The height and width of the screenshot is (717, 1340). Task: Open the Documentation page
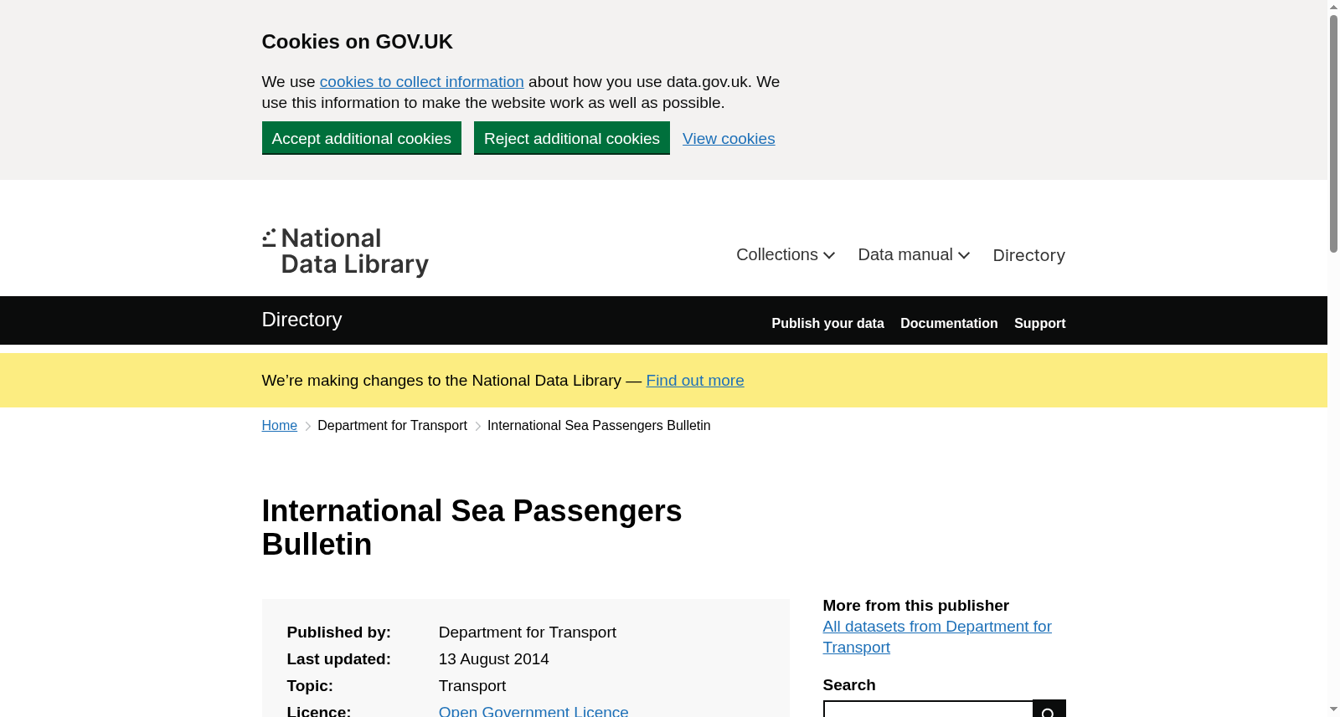click(x=949, y=323)
